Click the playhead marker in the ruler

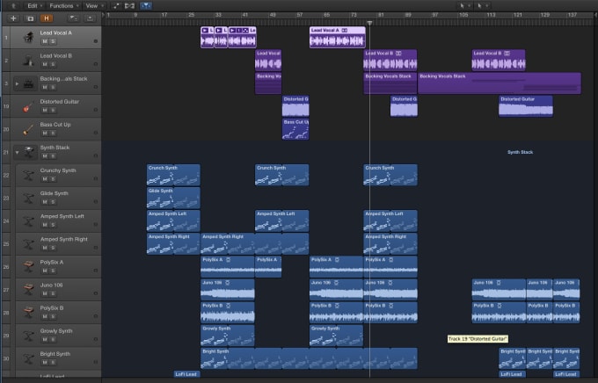point(369,23)
